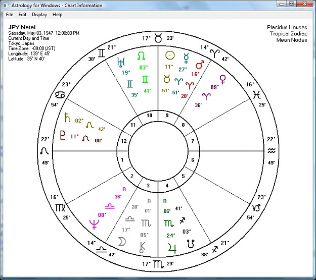Click the teal Uranus glyph
Image resolution: width=316 pixels, height=280 pixels.
click(121, 62)
